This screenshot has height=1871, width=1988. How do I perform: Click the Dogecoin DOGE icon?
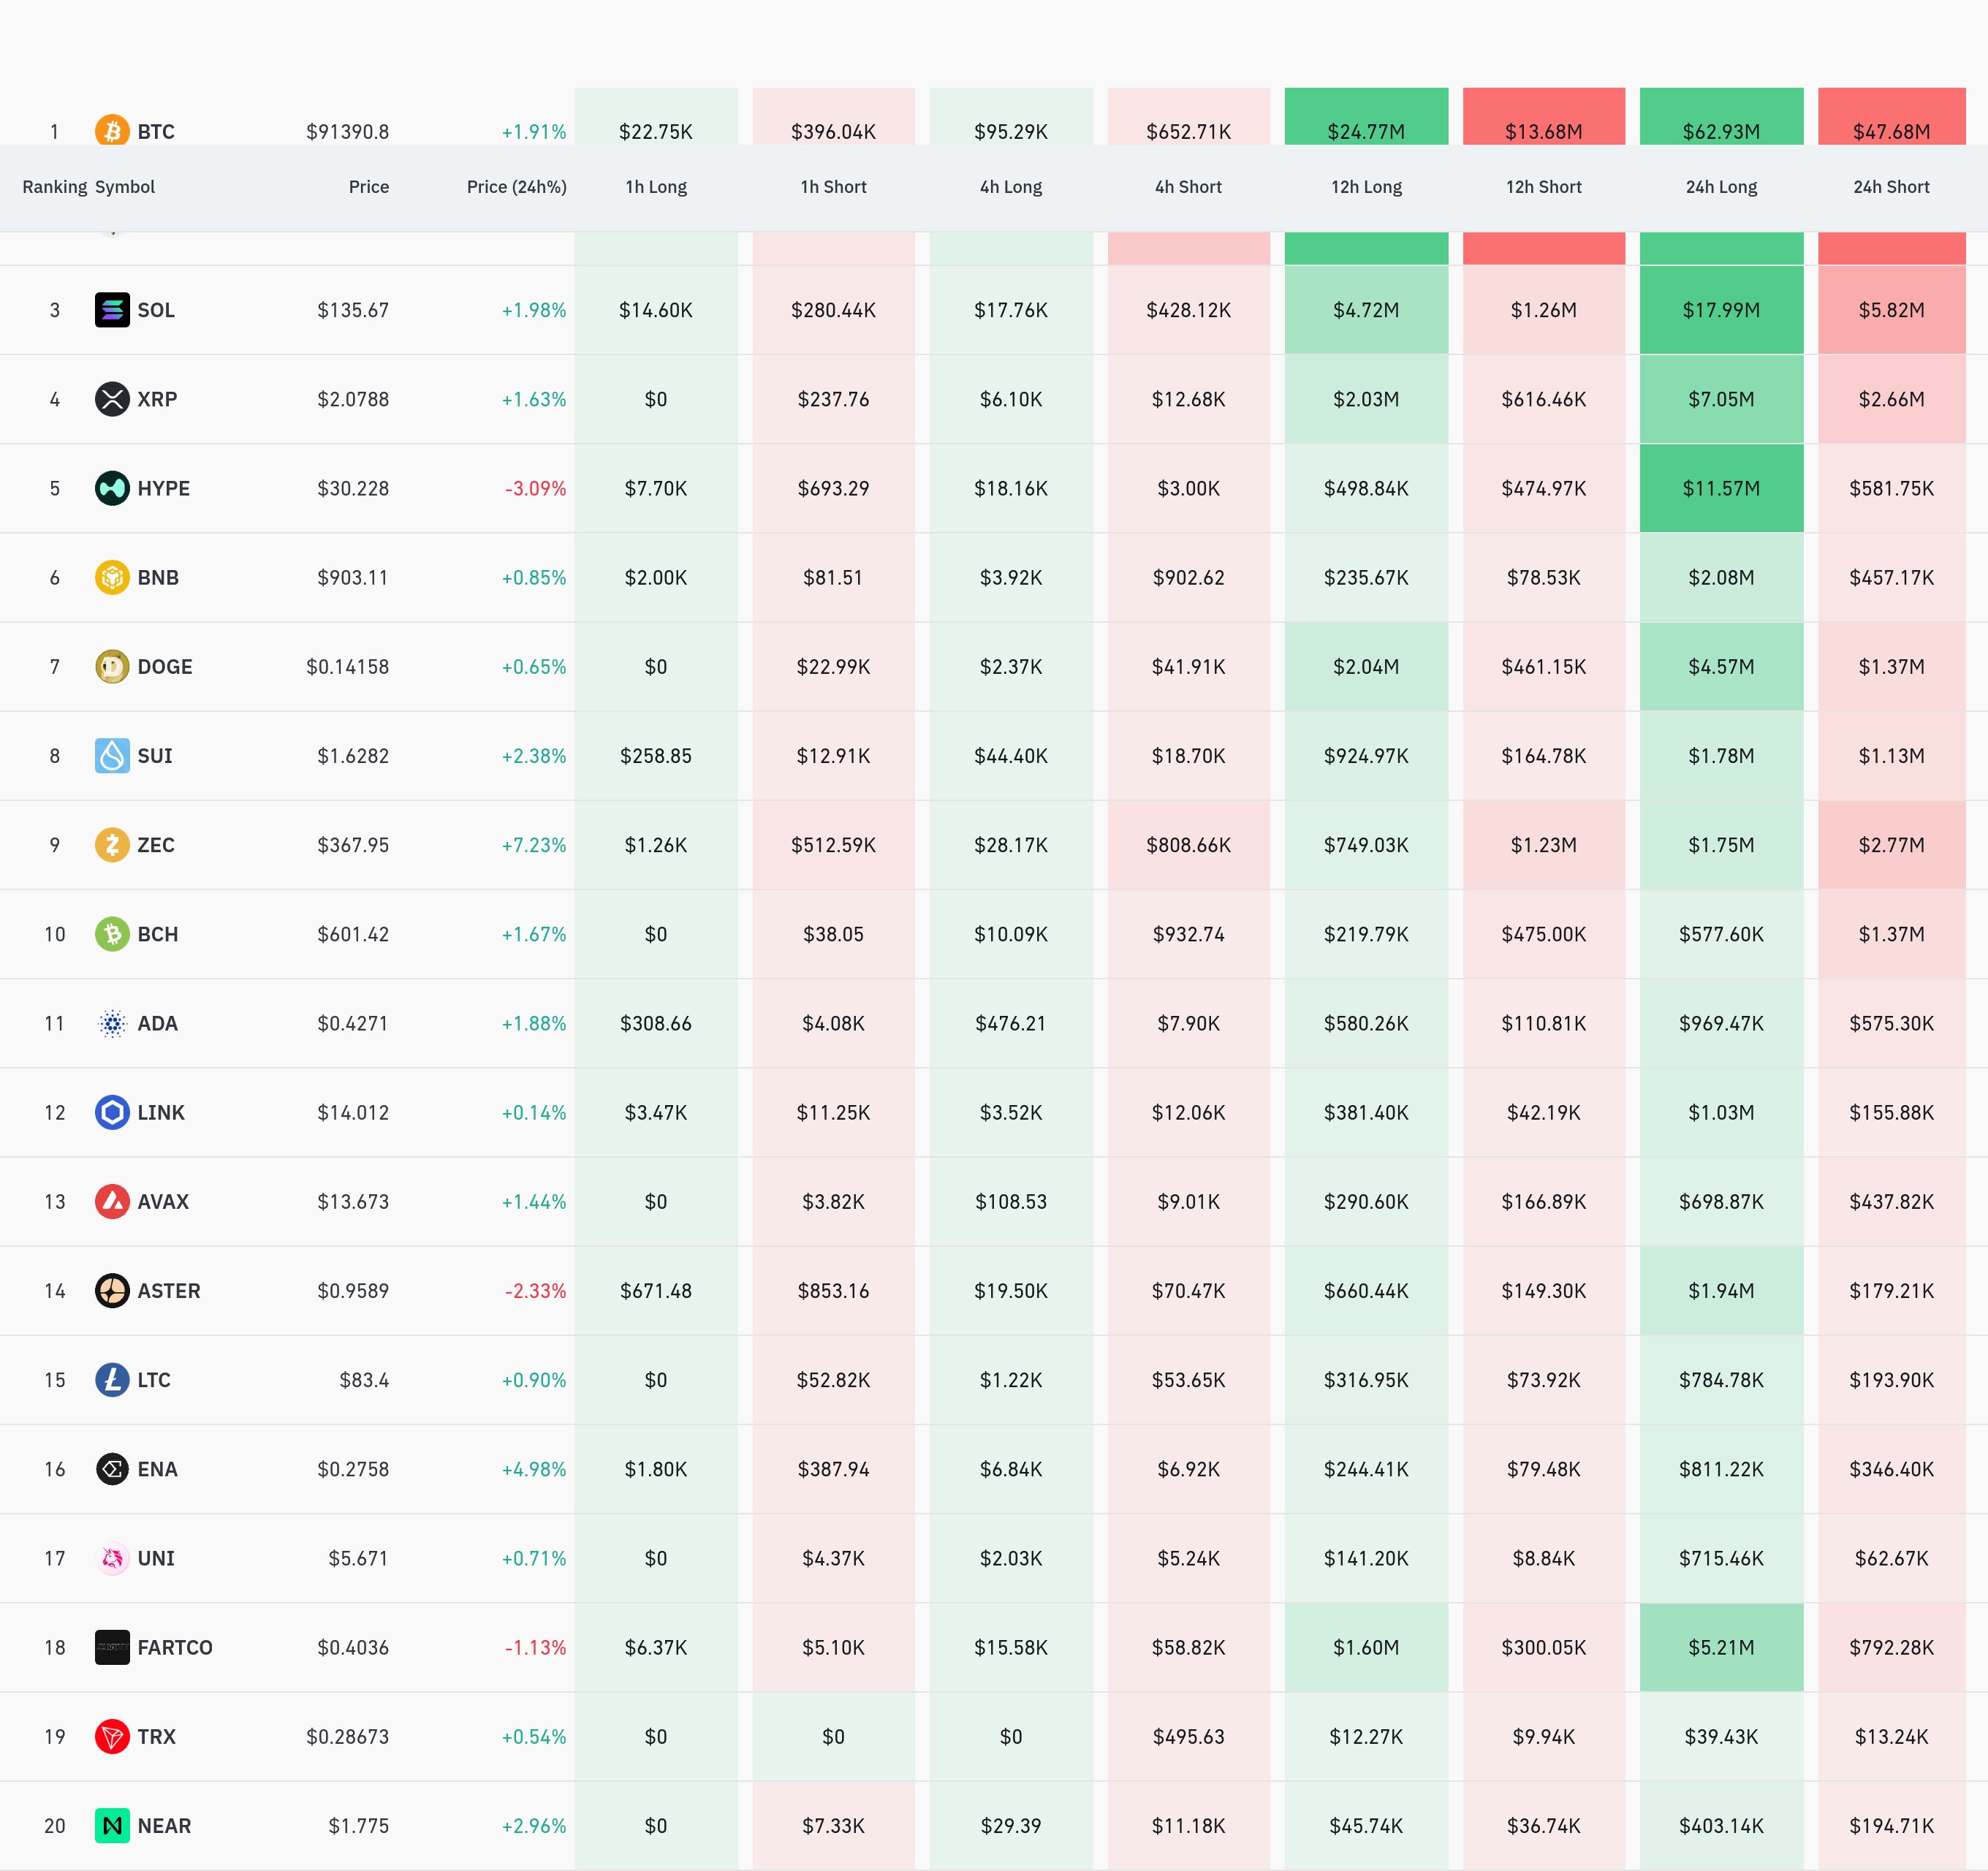(x=112, y=667)
